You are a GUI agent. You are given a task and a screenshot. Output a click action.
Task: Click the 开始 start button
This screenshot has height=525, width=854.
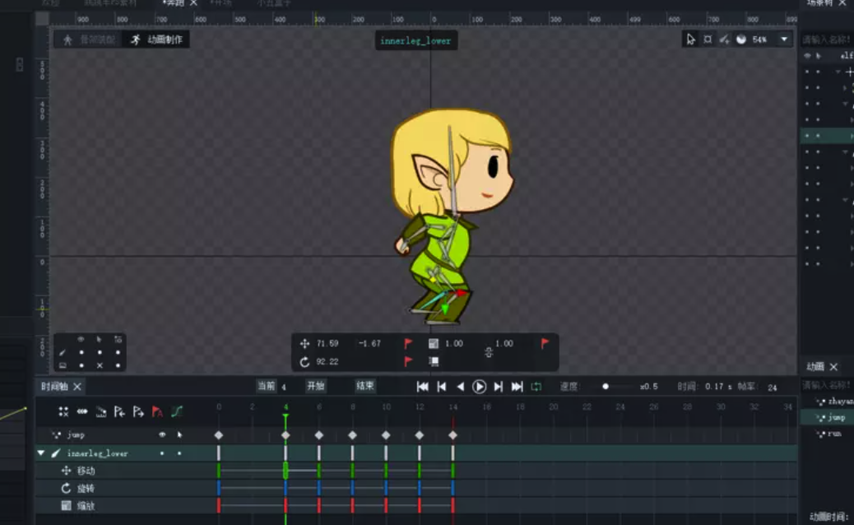tap(316, 386)
